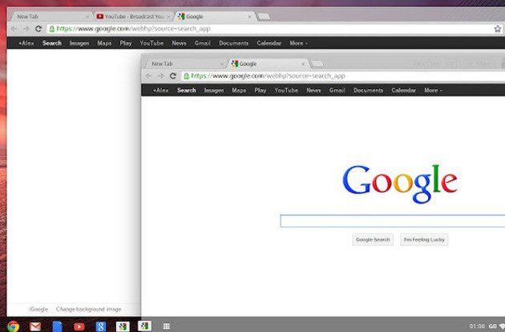The image size is (505, 332).
Task: Click reload button in back window
Action: click(38, 29)
